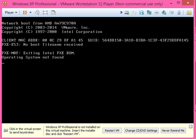Expand the hidden device toolbar chevron
The height and width of the screenshot is (139, 196).
coord(121,12)
